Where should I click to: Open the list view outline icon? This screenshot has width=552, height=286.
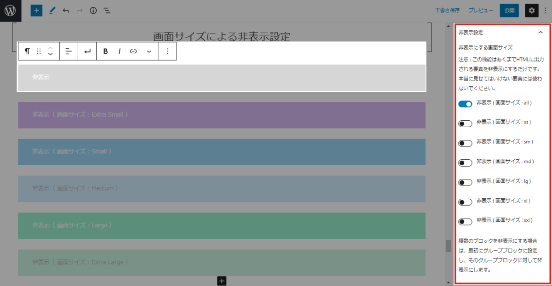107,11
